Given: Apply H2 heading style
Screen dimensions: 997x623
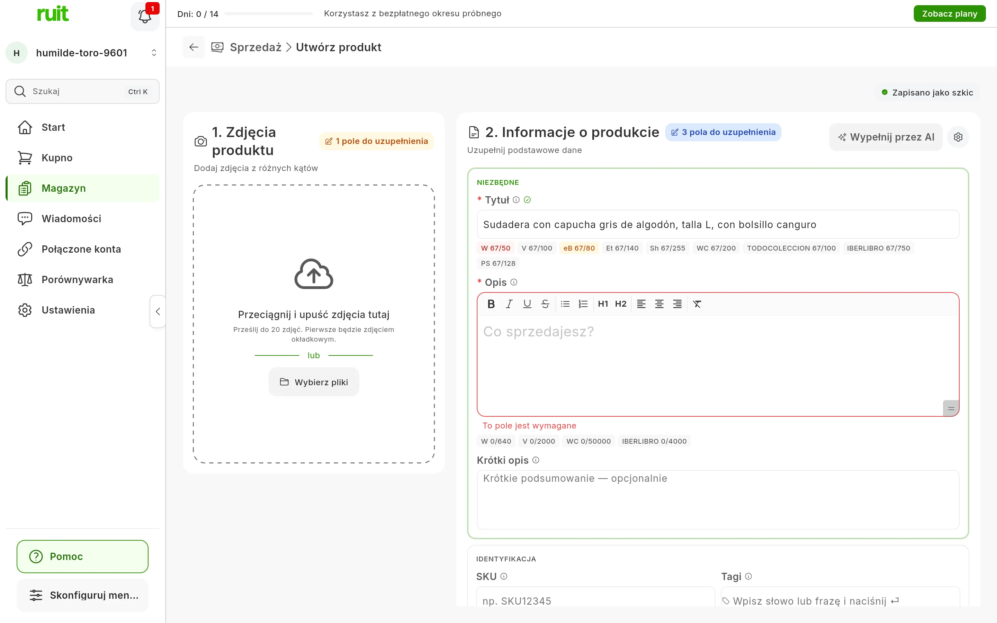Looking at the screenshot, I should click(620, 304).
